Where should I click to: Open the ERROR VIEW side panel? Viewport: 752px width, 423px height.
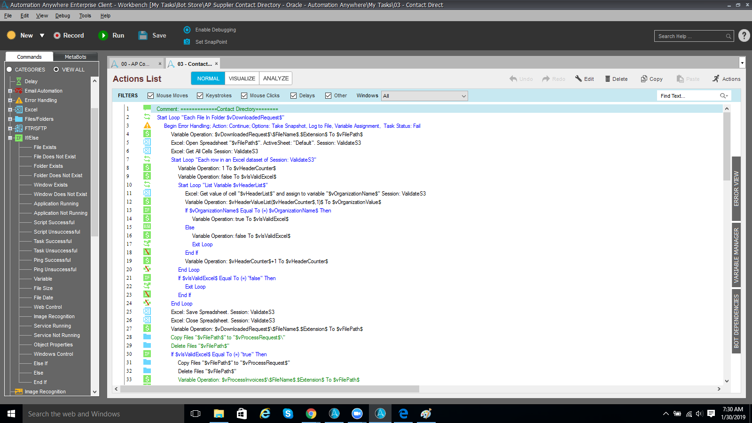pyautogui.click(x=736, y=188)
